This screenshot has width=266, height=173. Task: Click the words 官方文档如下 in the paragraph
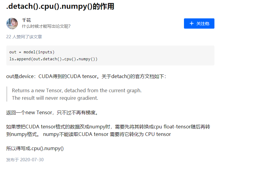click(150, 76)
